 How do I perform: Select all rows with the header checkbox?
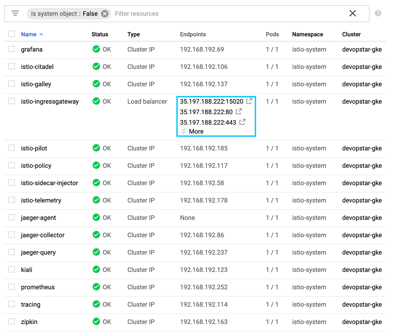coord(12,34)
